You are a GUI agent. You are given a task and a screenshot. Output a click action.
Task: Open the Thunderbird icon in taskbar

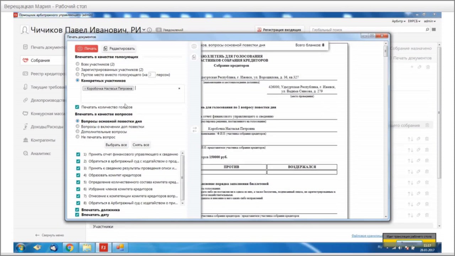[53, 247]
